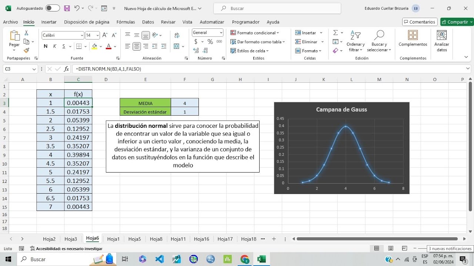Open Visual Studio Code from taskbar
The width and height of the screenshot is (474, 266).
160,259
